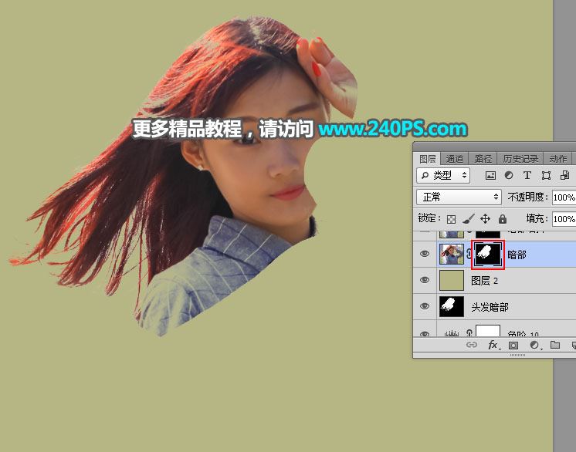
Task: Open the 正常 blend mode dropdown
Action: tap(459, 197)
